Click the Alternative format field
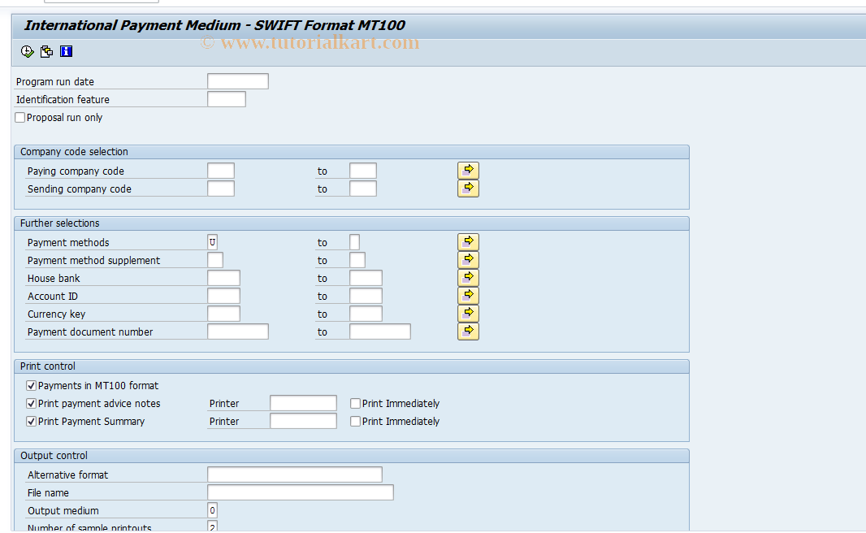 295,474
